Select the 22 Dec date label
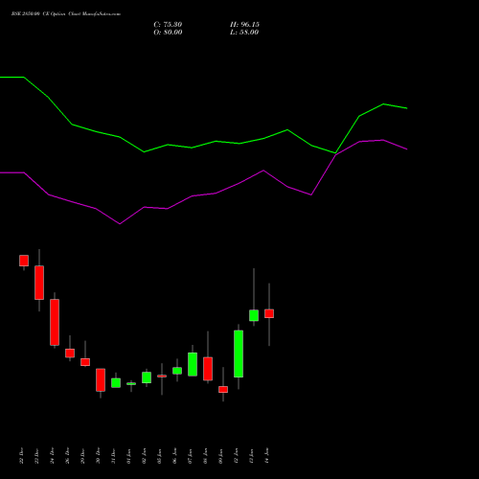Image resolution: width=479 pixels, height=479 pixels. tap(21, 456)
